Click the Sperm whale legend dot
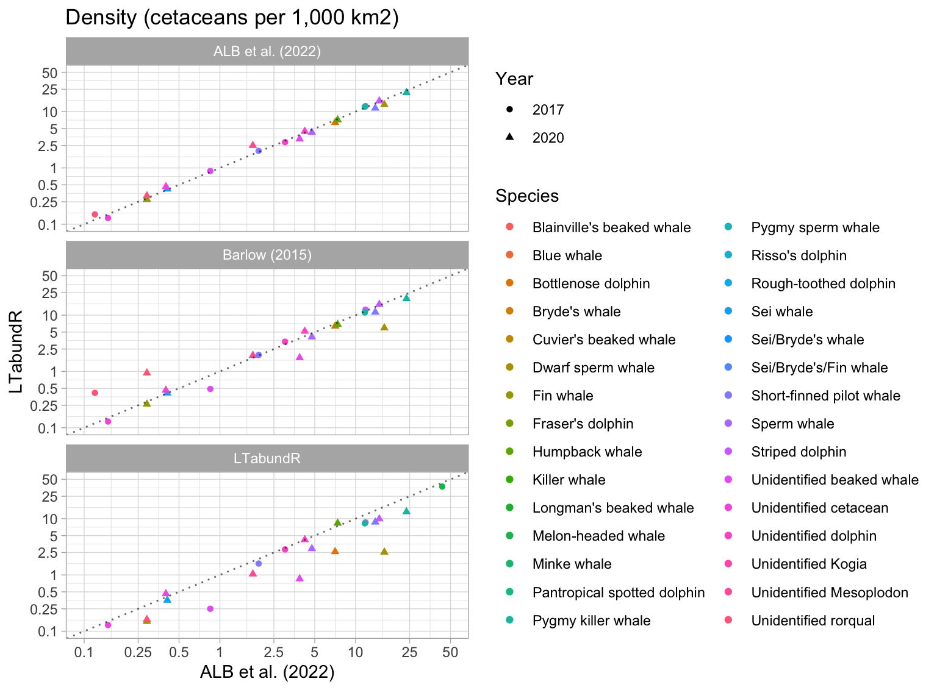937x690 pixels. coord(728,424)
